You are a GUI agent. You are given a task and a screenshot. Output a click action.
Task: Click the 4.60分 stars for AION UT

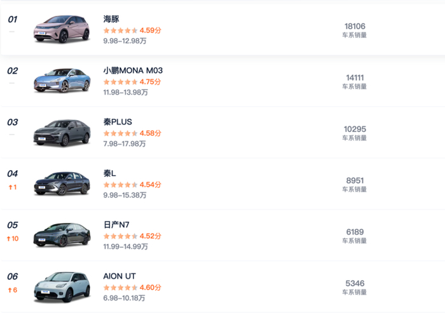click(x=132, y=288)
